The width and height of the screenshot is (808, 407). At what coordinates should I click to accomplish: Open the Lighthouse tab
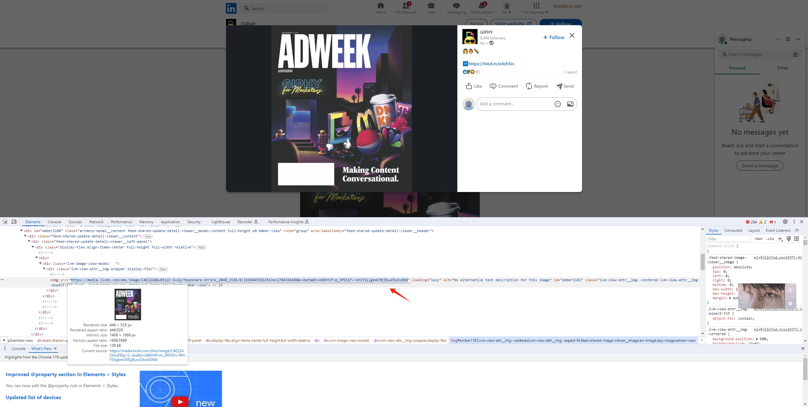click(x=221, y=222)
